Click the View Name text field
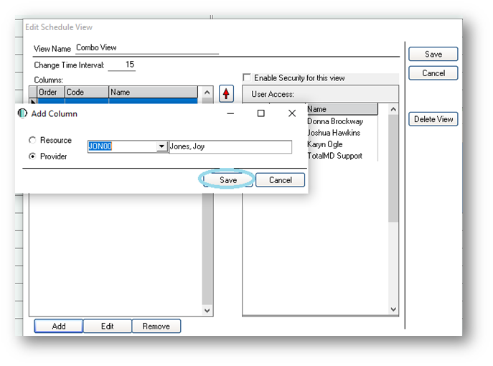This screenshot has height=366, width=493. click(x=146, y=47)
